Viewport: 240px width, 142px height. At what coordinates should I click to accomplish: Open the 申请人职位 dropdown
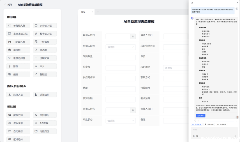[x=121, y=47]
